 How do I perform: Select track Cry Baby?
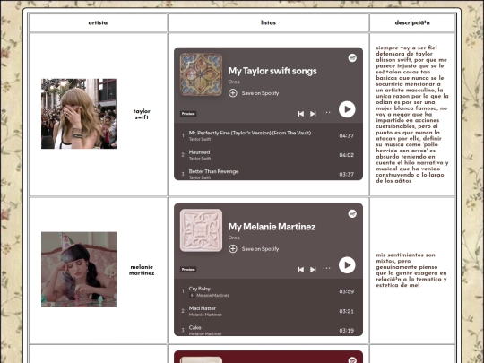268,291
